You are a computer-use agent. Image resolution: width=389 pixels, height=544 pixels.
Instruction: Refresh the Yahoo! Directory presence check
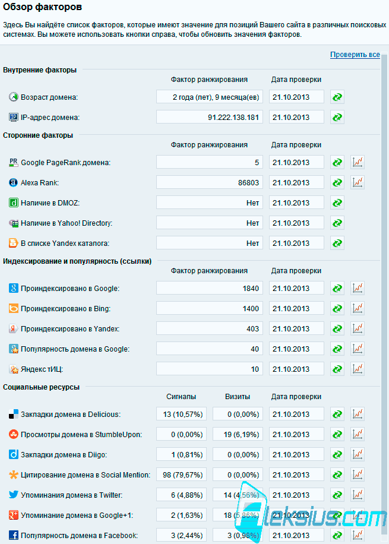[337, 223]
